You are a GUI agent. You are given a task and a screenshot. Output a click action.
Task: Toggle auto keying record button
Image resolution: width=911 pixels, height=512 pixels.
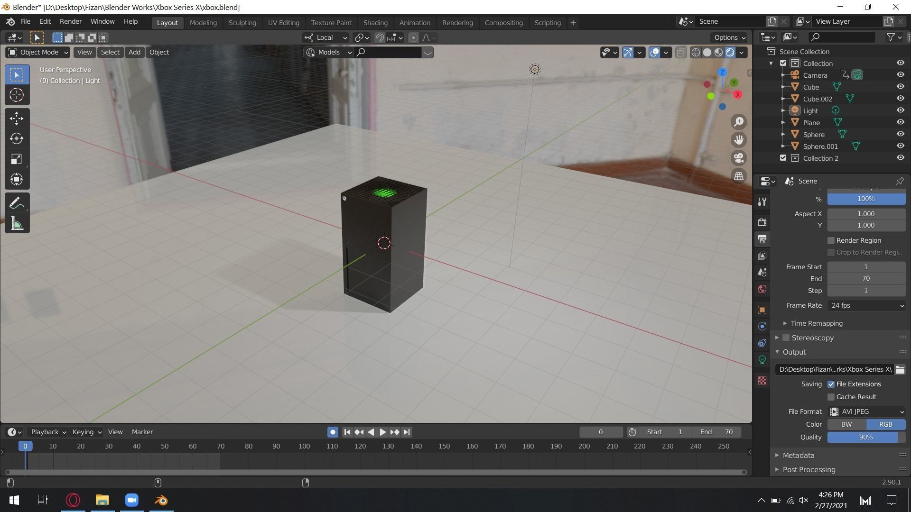[x=333, y=432]
